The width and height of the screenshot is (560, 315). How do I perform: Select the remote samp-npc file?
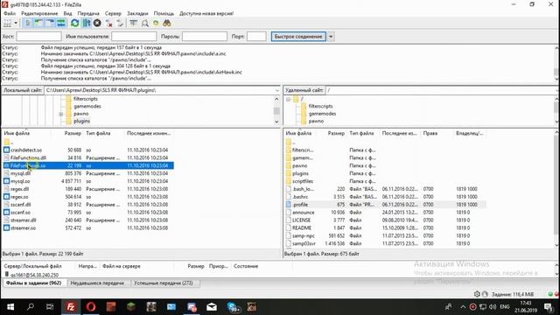pos(386,235)
